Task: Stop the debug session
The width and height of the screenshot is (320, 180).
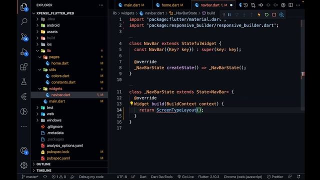Action: tap(274, 14)
